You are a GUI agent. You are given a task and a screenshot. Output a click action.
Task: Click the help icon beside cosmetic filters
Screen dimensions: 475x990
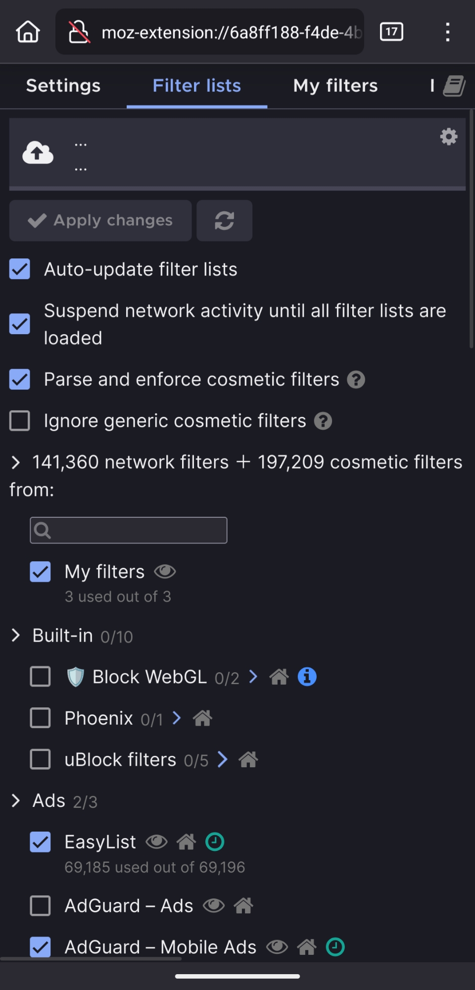click(x=356, y=380)
